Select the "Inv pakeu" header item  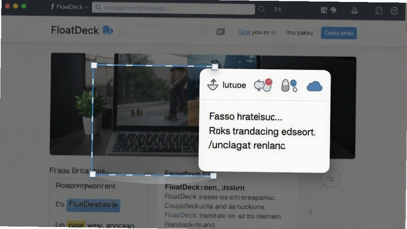[x=299, y=33]
